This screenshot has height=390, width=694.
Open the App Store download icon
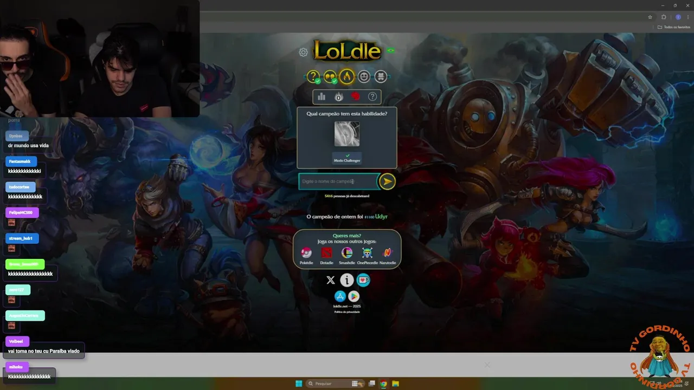(x=340, y=296)
